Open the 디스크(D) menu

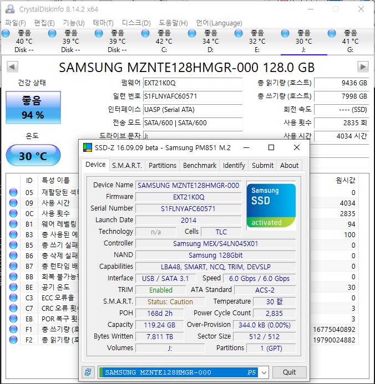tap(136, 23)
